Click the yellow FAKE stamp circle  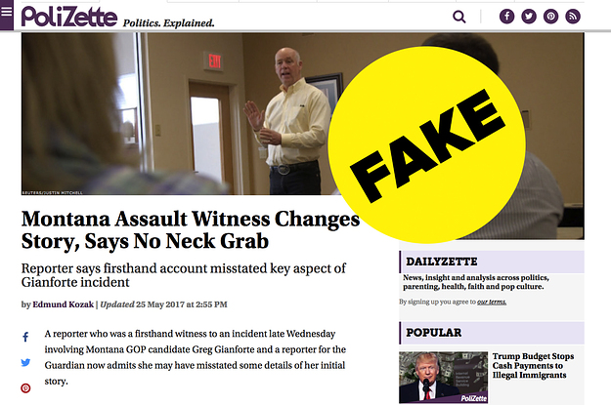pyautogui.click(x=426, y=144)
